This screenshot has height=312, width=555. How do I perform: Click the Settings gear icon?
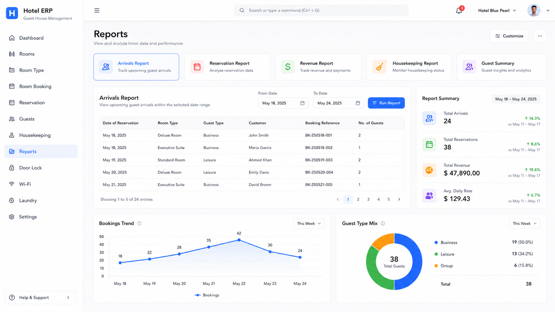pyautogui.click(x=12, y=217)
